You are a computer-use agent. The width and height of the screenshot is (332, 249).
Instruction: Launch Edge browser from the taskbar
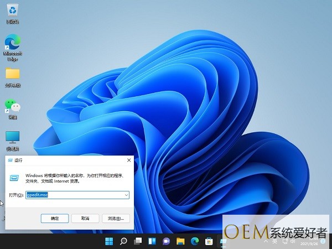tap(195, 241)
